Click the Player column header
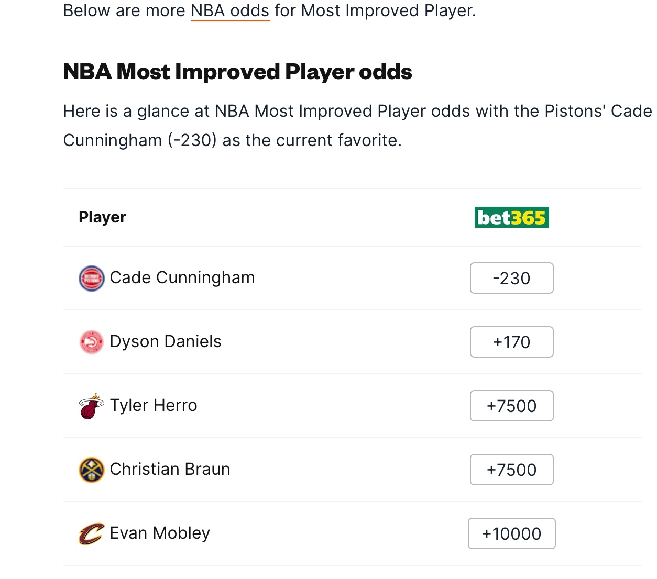This screenshot has width=657, height=579. pyautogui.click(x=102, y=217)
